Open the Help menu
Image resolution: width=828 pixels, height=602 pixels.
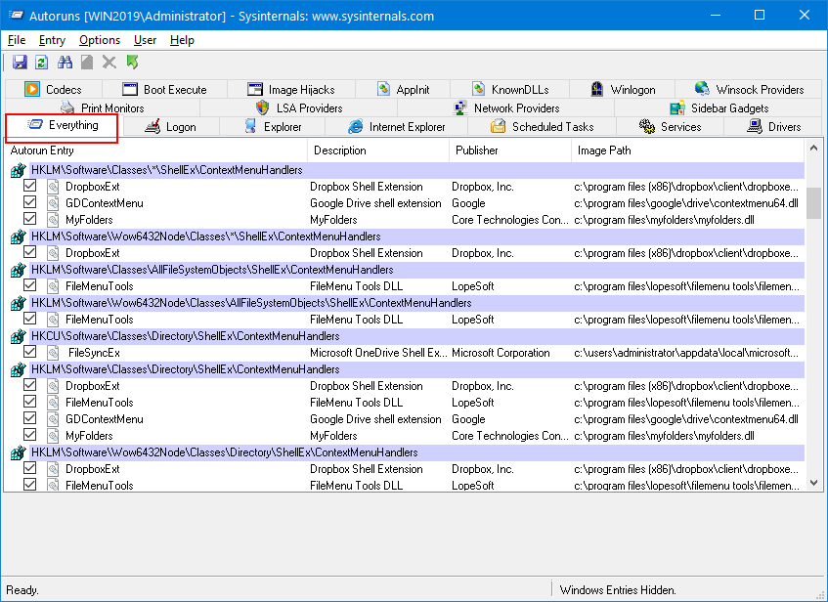pos(182,40)
